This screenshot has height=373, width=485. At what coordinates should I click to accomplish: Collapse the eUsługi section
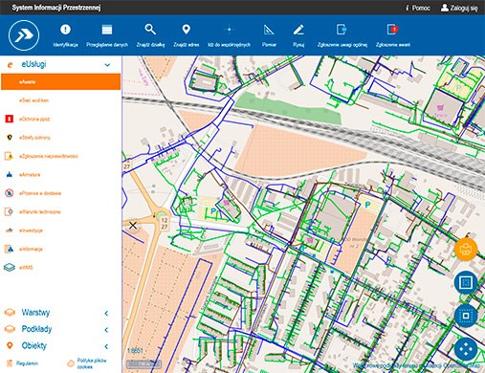pos(107,65)
